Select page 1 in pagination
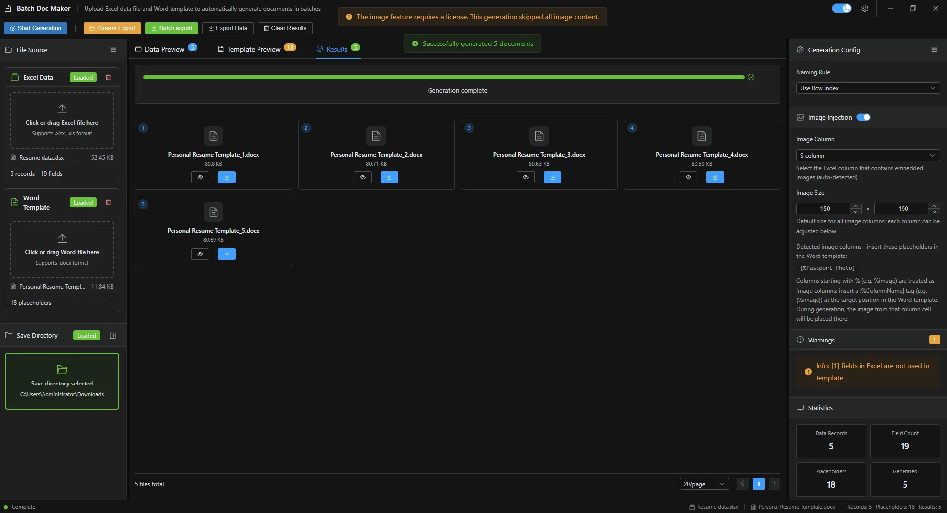 pos(758,484)
